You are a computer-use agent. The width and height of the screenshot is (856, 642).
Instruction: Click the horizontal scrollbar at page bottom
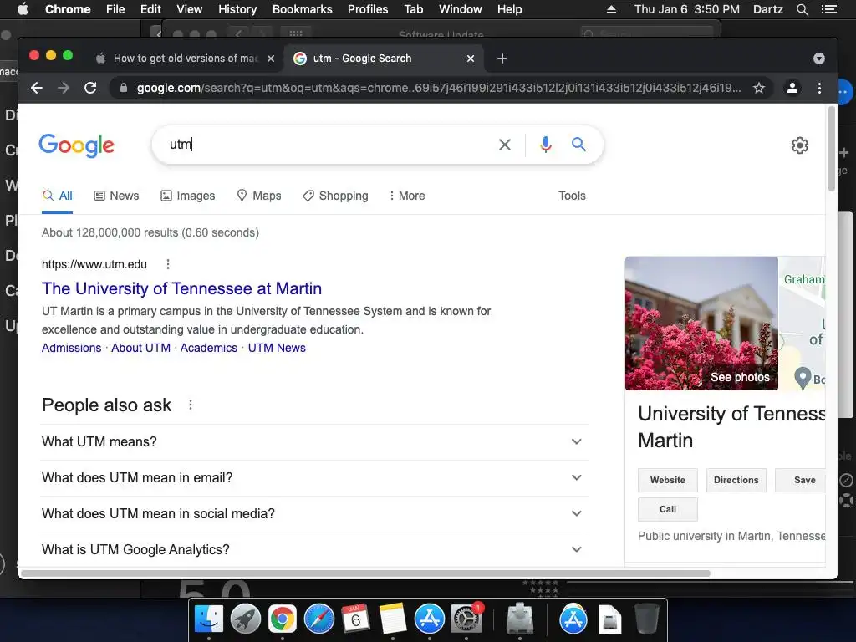pos(365,573)
